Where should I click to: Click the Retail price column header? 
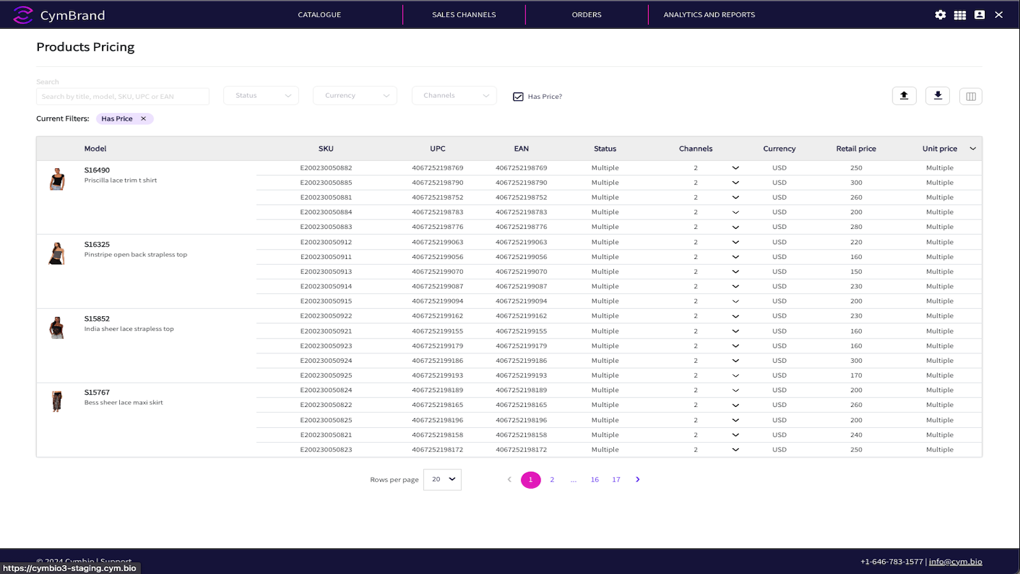(856, 149)
